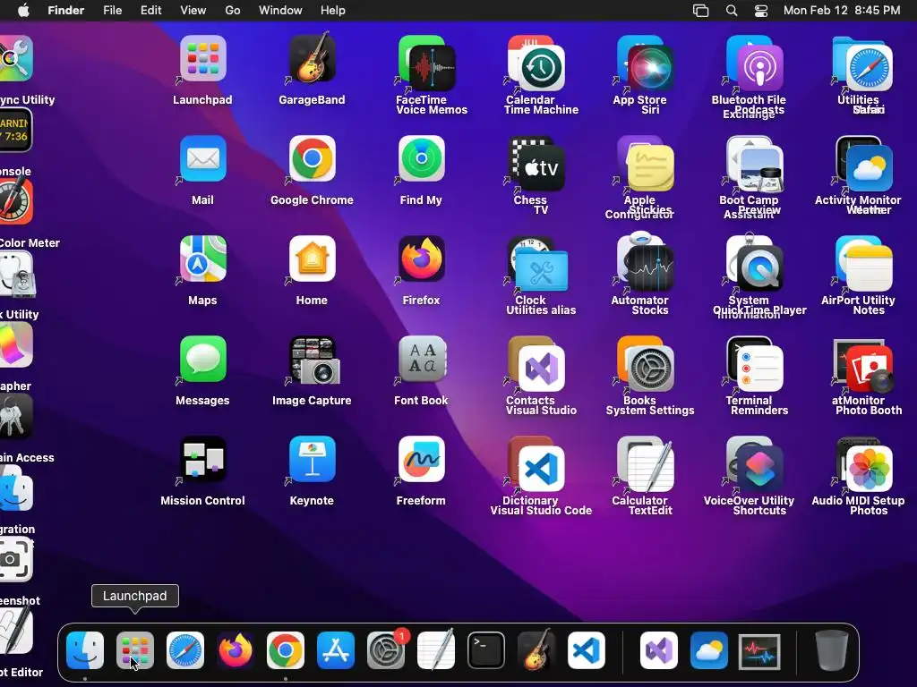917x687 pixels.
Task: Open the Keynote desktop icon
Action: [x=312, y=459]
